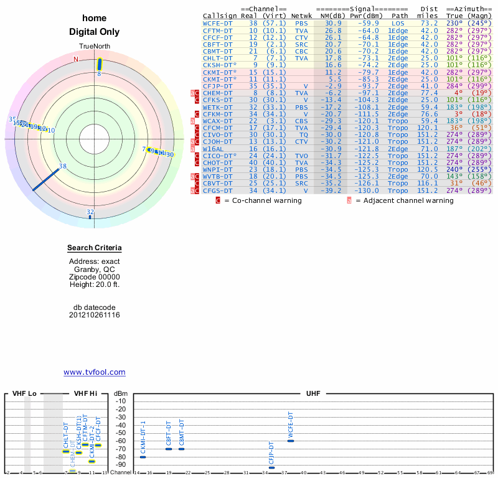Click the CFGS-DT callsign
498x478 pixels.
pyautogui.click(x=217, y=190)
